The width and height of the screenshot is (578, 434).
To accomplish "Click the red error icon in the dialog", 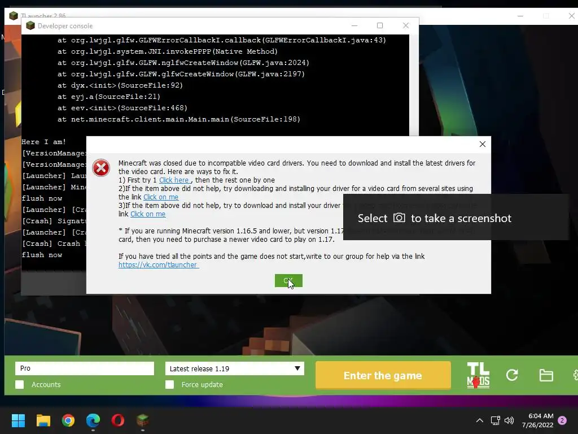I will pos(101,168).
